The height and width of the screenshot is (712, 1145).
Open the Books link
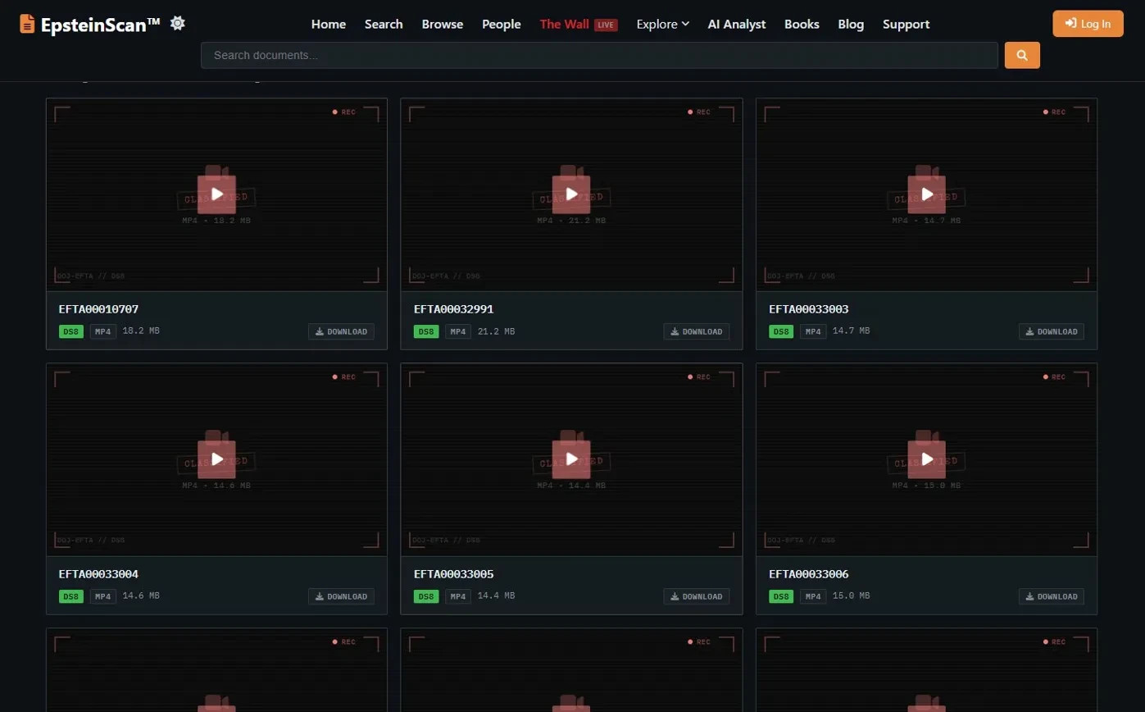click(x=802, y=24)
